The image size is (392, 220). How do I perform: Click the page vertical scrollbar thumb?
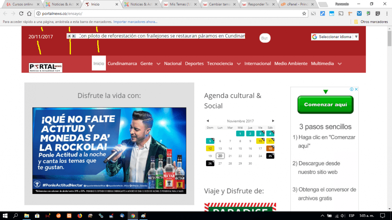pyautogui.click(x=390, y=38)
